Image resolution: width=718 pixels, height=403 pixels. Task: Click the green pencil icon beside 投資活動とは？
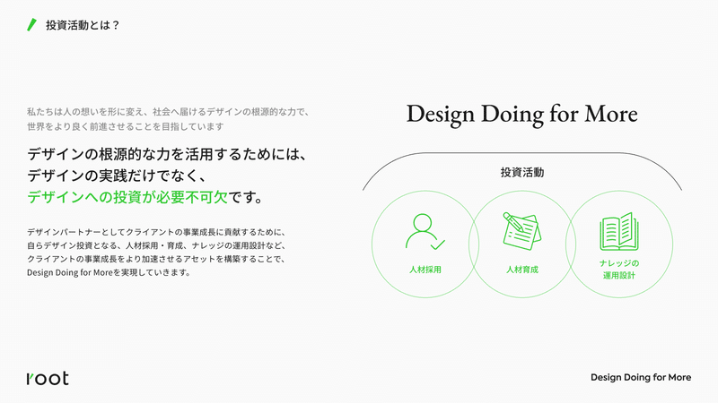31,25
